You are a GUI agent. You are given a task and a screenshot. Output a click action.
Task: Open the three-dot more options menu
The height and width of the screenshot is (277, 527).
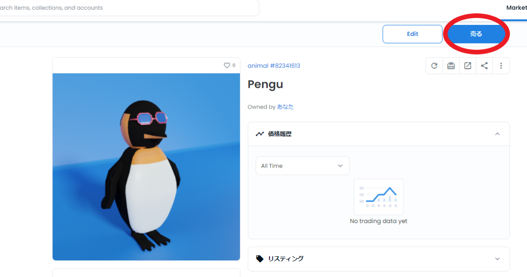click(x=501, y=66)
